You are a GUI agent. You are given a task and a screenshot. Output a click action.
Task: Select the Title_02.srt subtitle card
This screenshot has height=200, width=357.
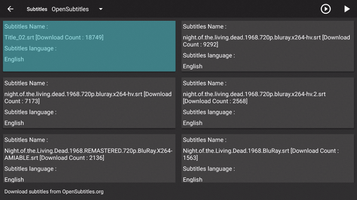[x=89, y=46]
